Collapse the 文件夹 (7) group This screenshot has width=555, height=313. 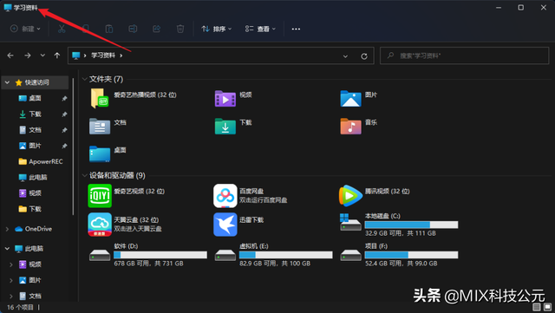click(85, 79)
